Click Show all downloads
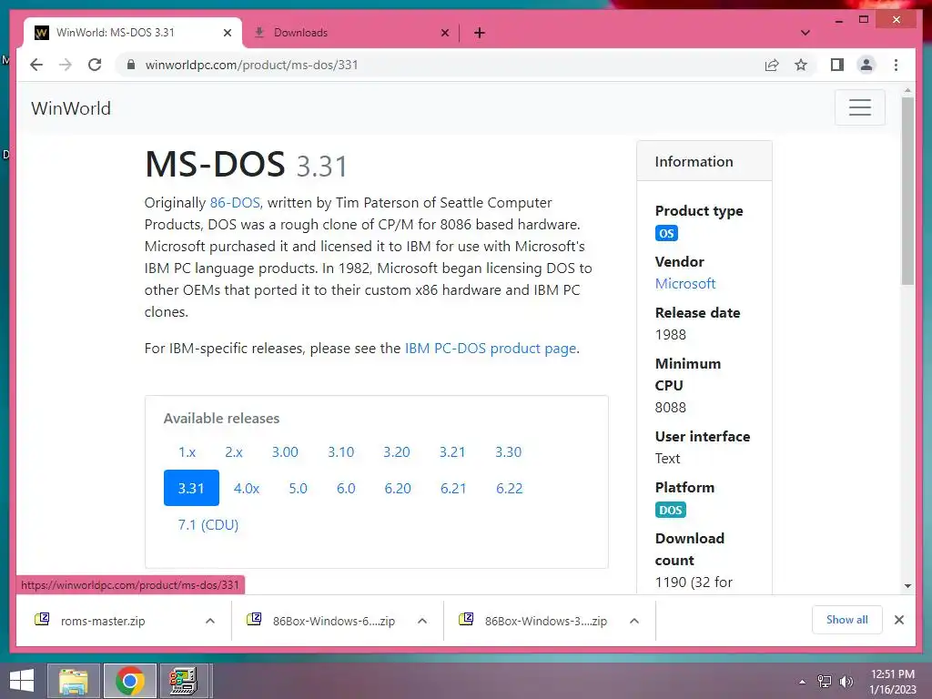 (847, 620)
